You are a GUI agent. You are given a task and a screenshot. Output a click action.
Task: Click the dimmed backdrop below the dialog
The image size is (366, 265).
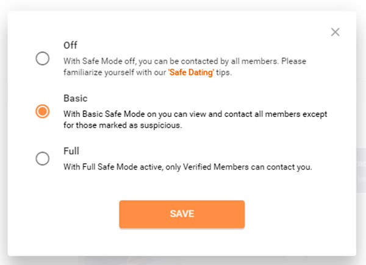(183, 260)
